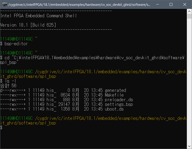
Task: Click the scrollbar down arrow
Action: click(189, 146)
